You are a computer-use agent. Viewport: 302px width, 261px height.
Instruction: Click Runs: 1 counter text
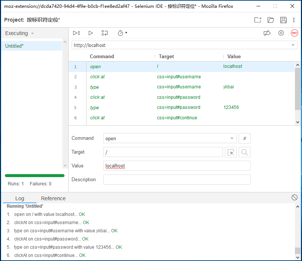16,184
